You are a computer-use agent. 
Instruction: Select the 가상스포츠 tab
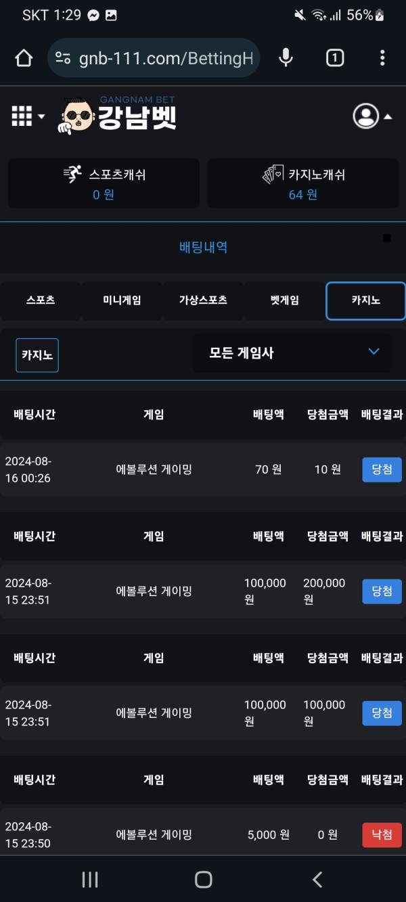tap(203, 300)
